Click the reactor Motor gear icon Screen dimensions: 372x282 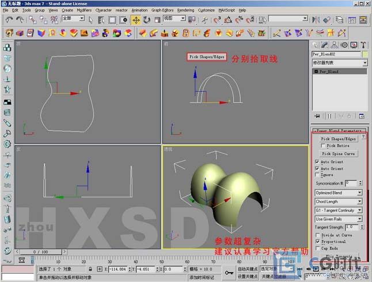pyautogui.click(x=7, y=144)
